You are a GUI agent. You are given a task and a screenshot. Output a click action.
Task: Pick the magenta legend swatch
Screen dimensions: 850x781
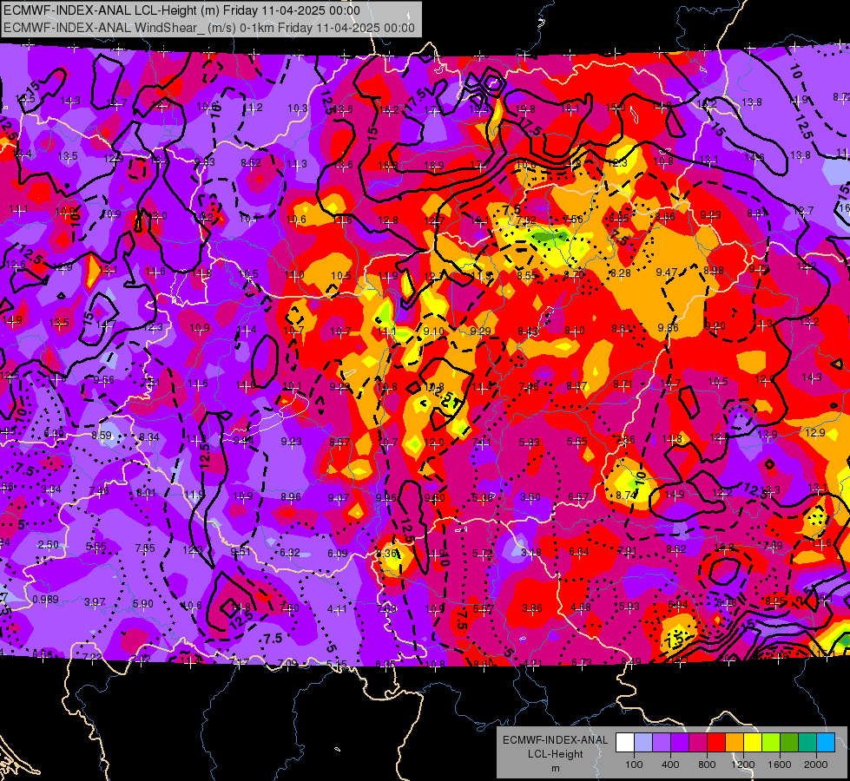pos(698,743)
